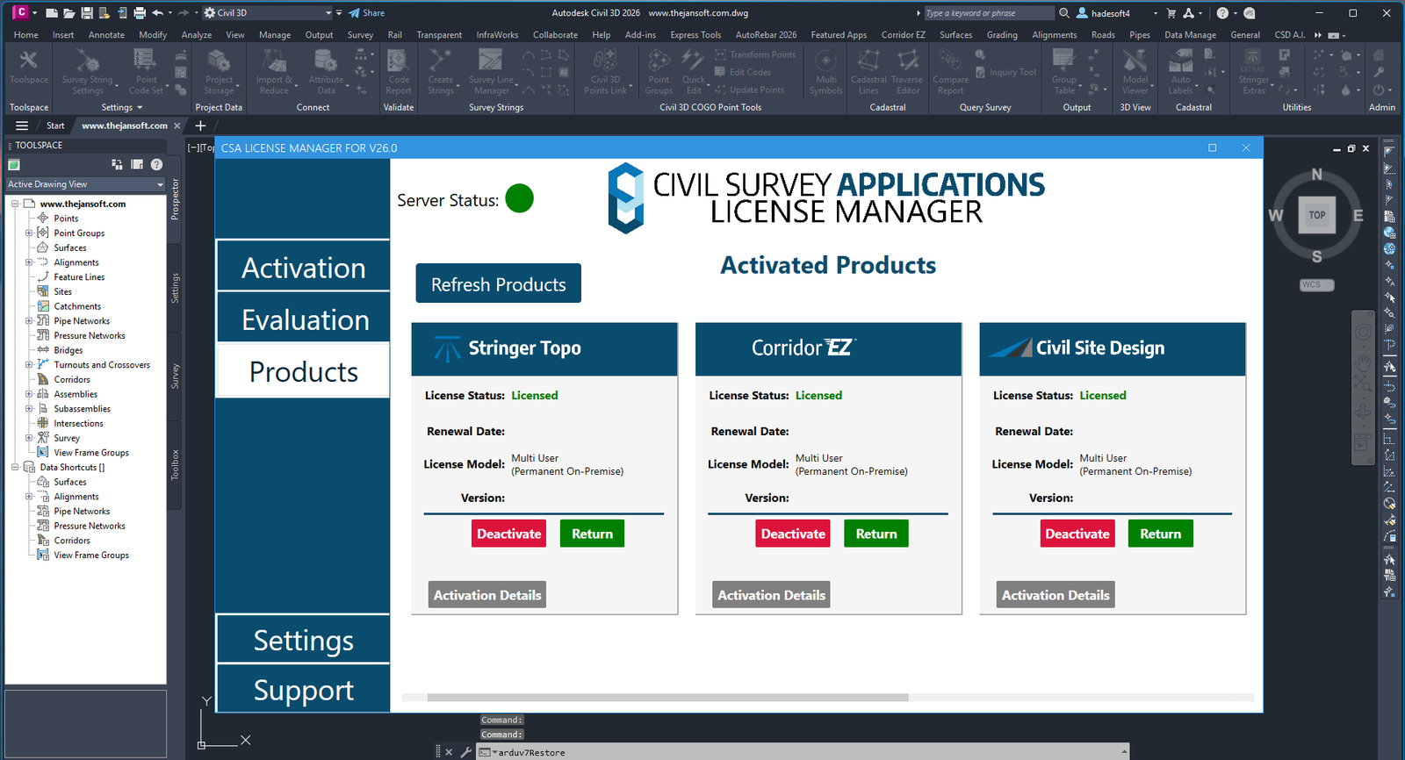Open the Toolspace help icon
Image resolution: width=1405 pixels, height=760 pixels.
click(156, 164)
